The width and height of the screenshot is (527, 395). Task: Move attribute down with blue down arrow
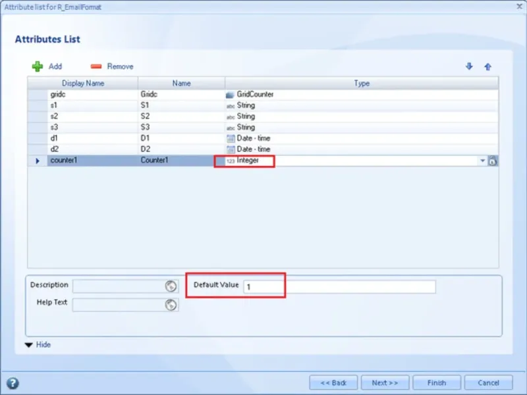pos(469,66)
